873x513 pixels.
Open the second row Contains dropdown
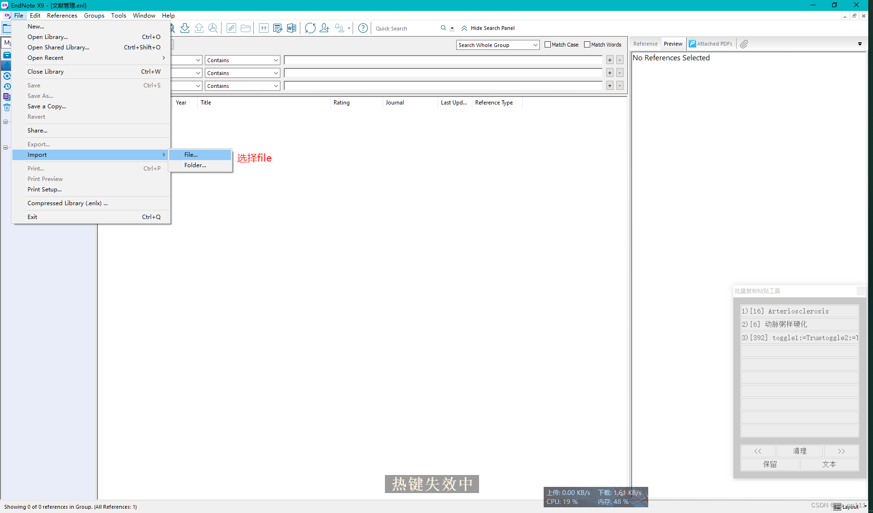coord(242,73)
